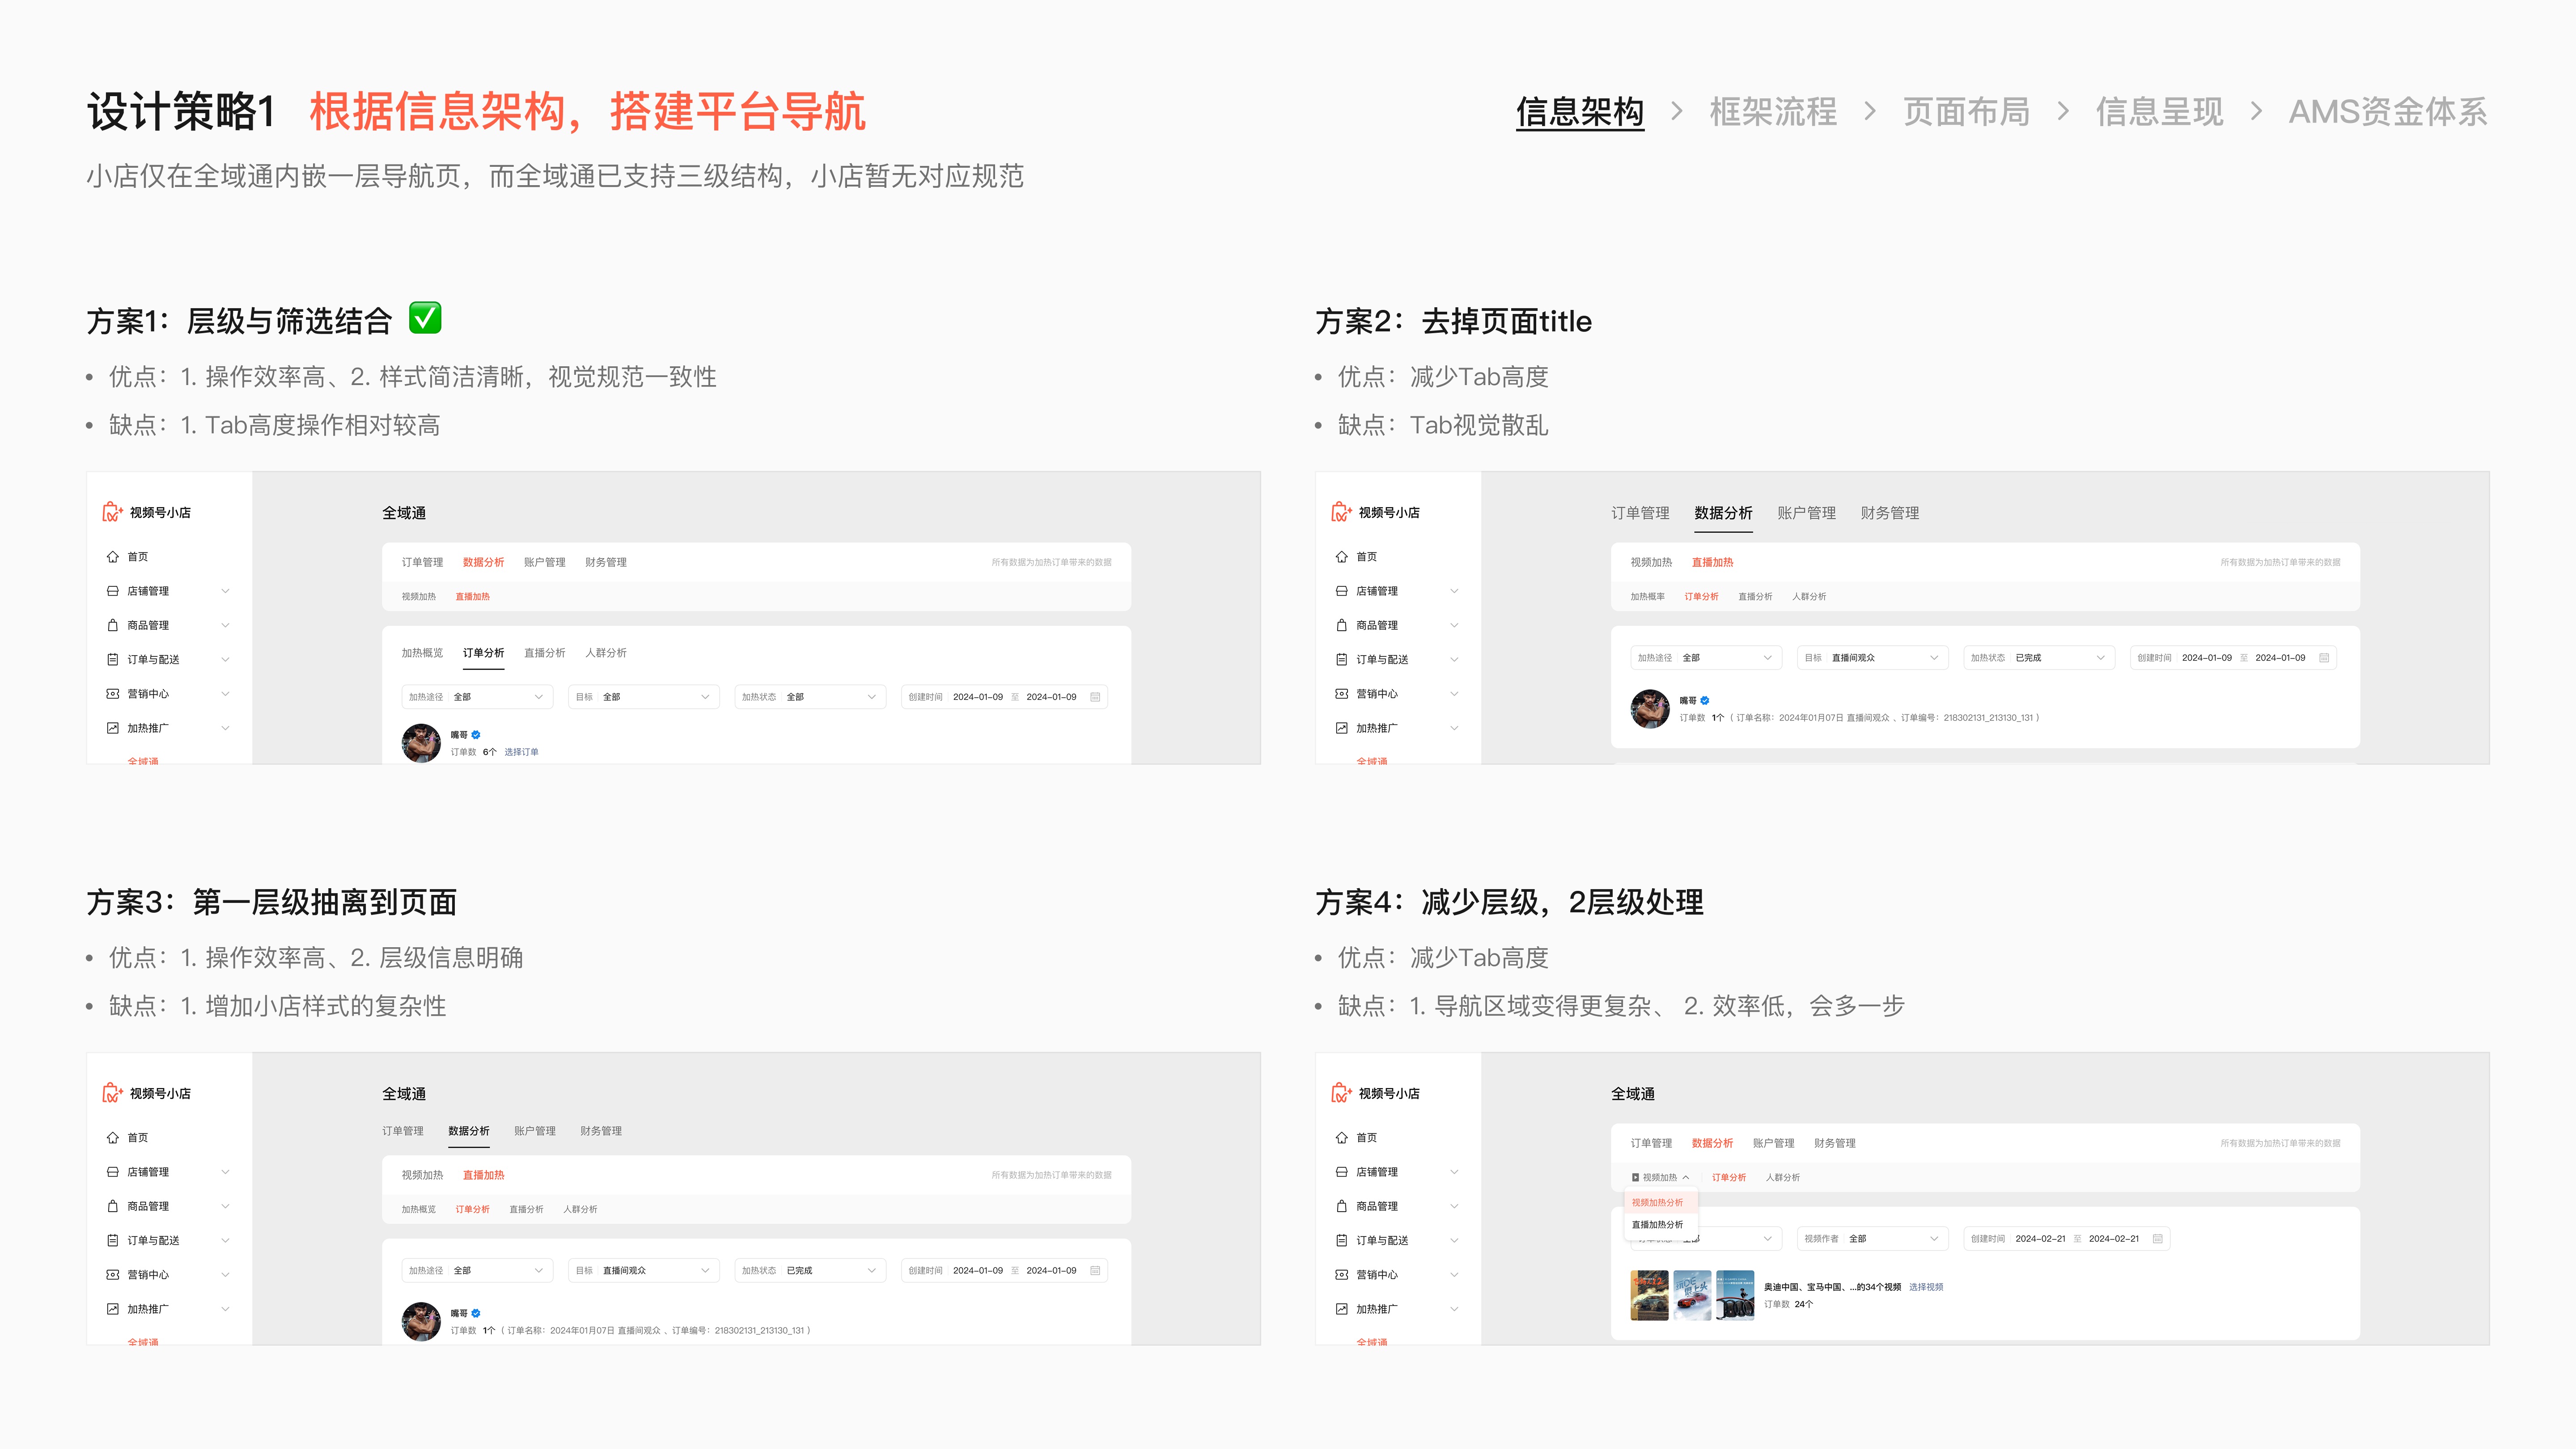Click the 商品管理 bag icon in 方案1 sidebar
The image size is (2576, 1449).
tap(113, 625)
